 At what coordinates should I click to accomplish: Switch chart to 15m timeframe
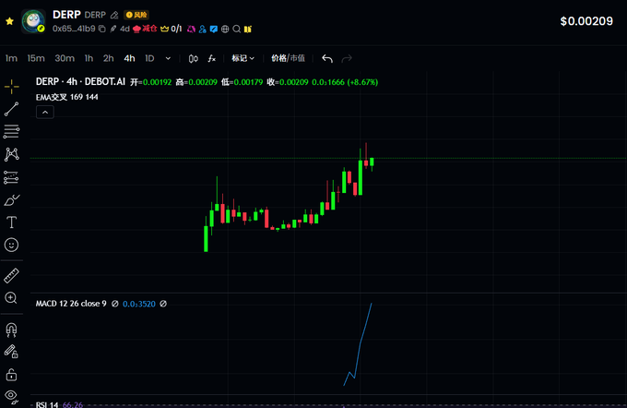(36, 58)
